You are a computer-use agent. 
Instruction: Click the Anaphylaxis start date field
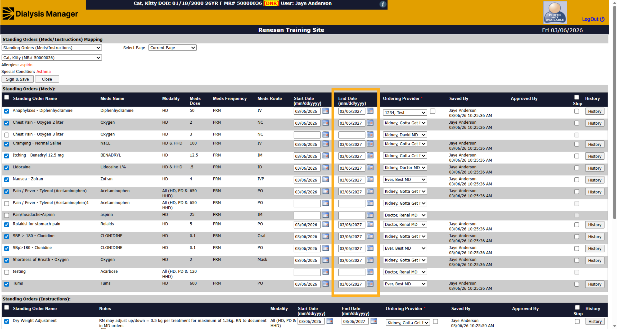[307, 111]
